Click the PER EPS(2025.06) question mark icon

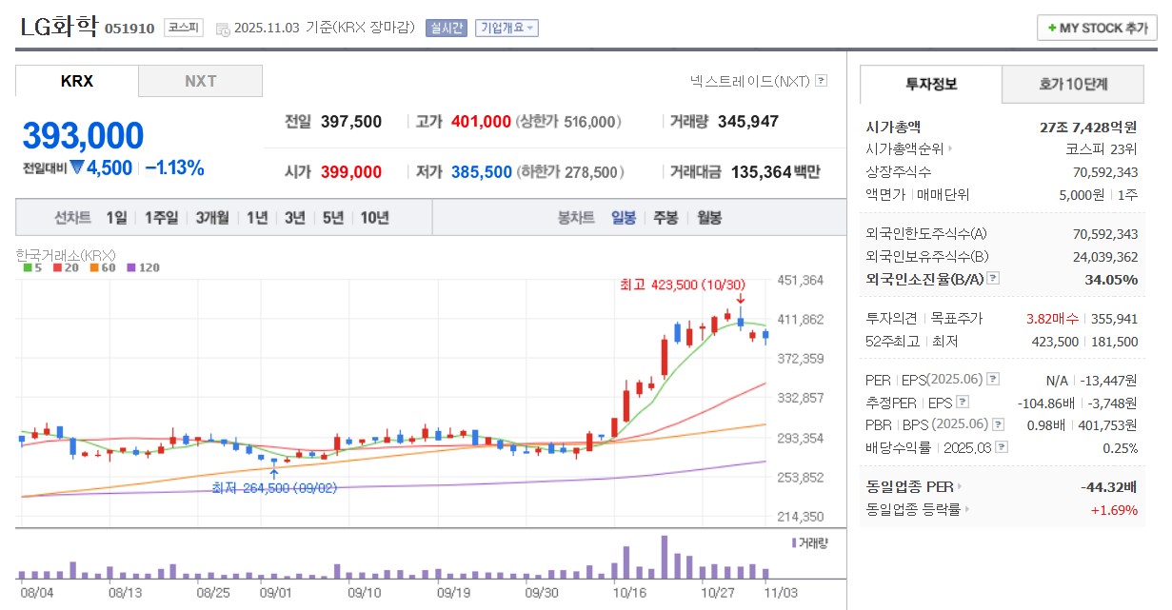(x=992, y=381)
